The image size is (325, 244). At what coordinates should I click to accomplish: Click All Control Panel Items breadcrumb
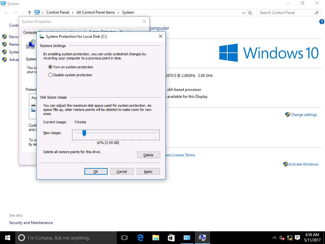pyautogui.click(x=96, y=12)
